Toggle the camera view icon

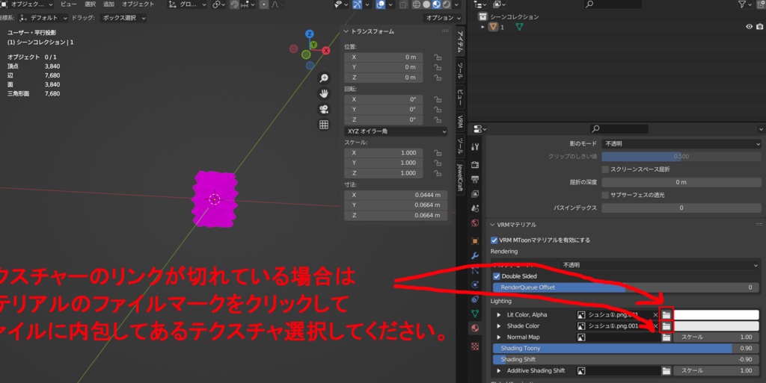[x=323, y=109]
